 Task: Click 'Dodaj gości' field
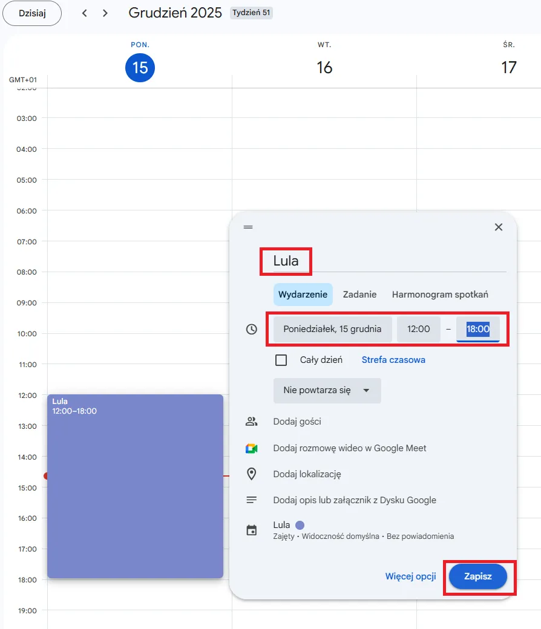[297, 422]
